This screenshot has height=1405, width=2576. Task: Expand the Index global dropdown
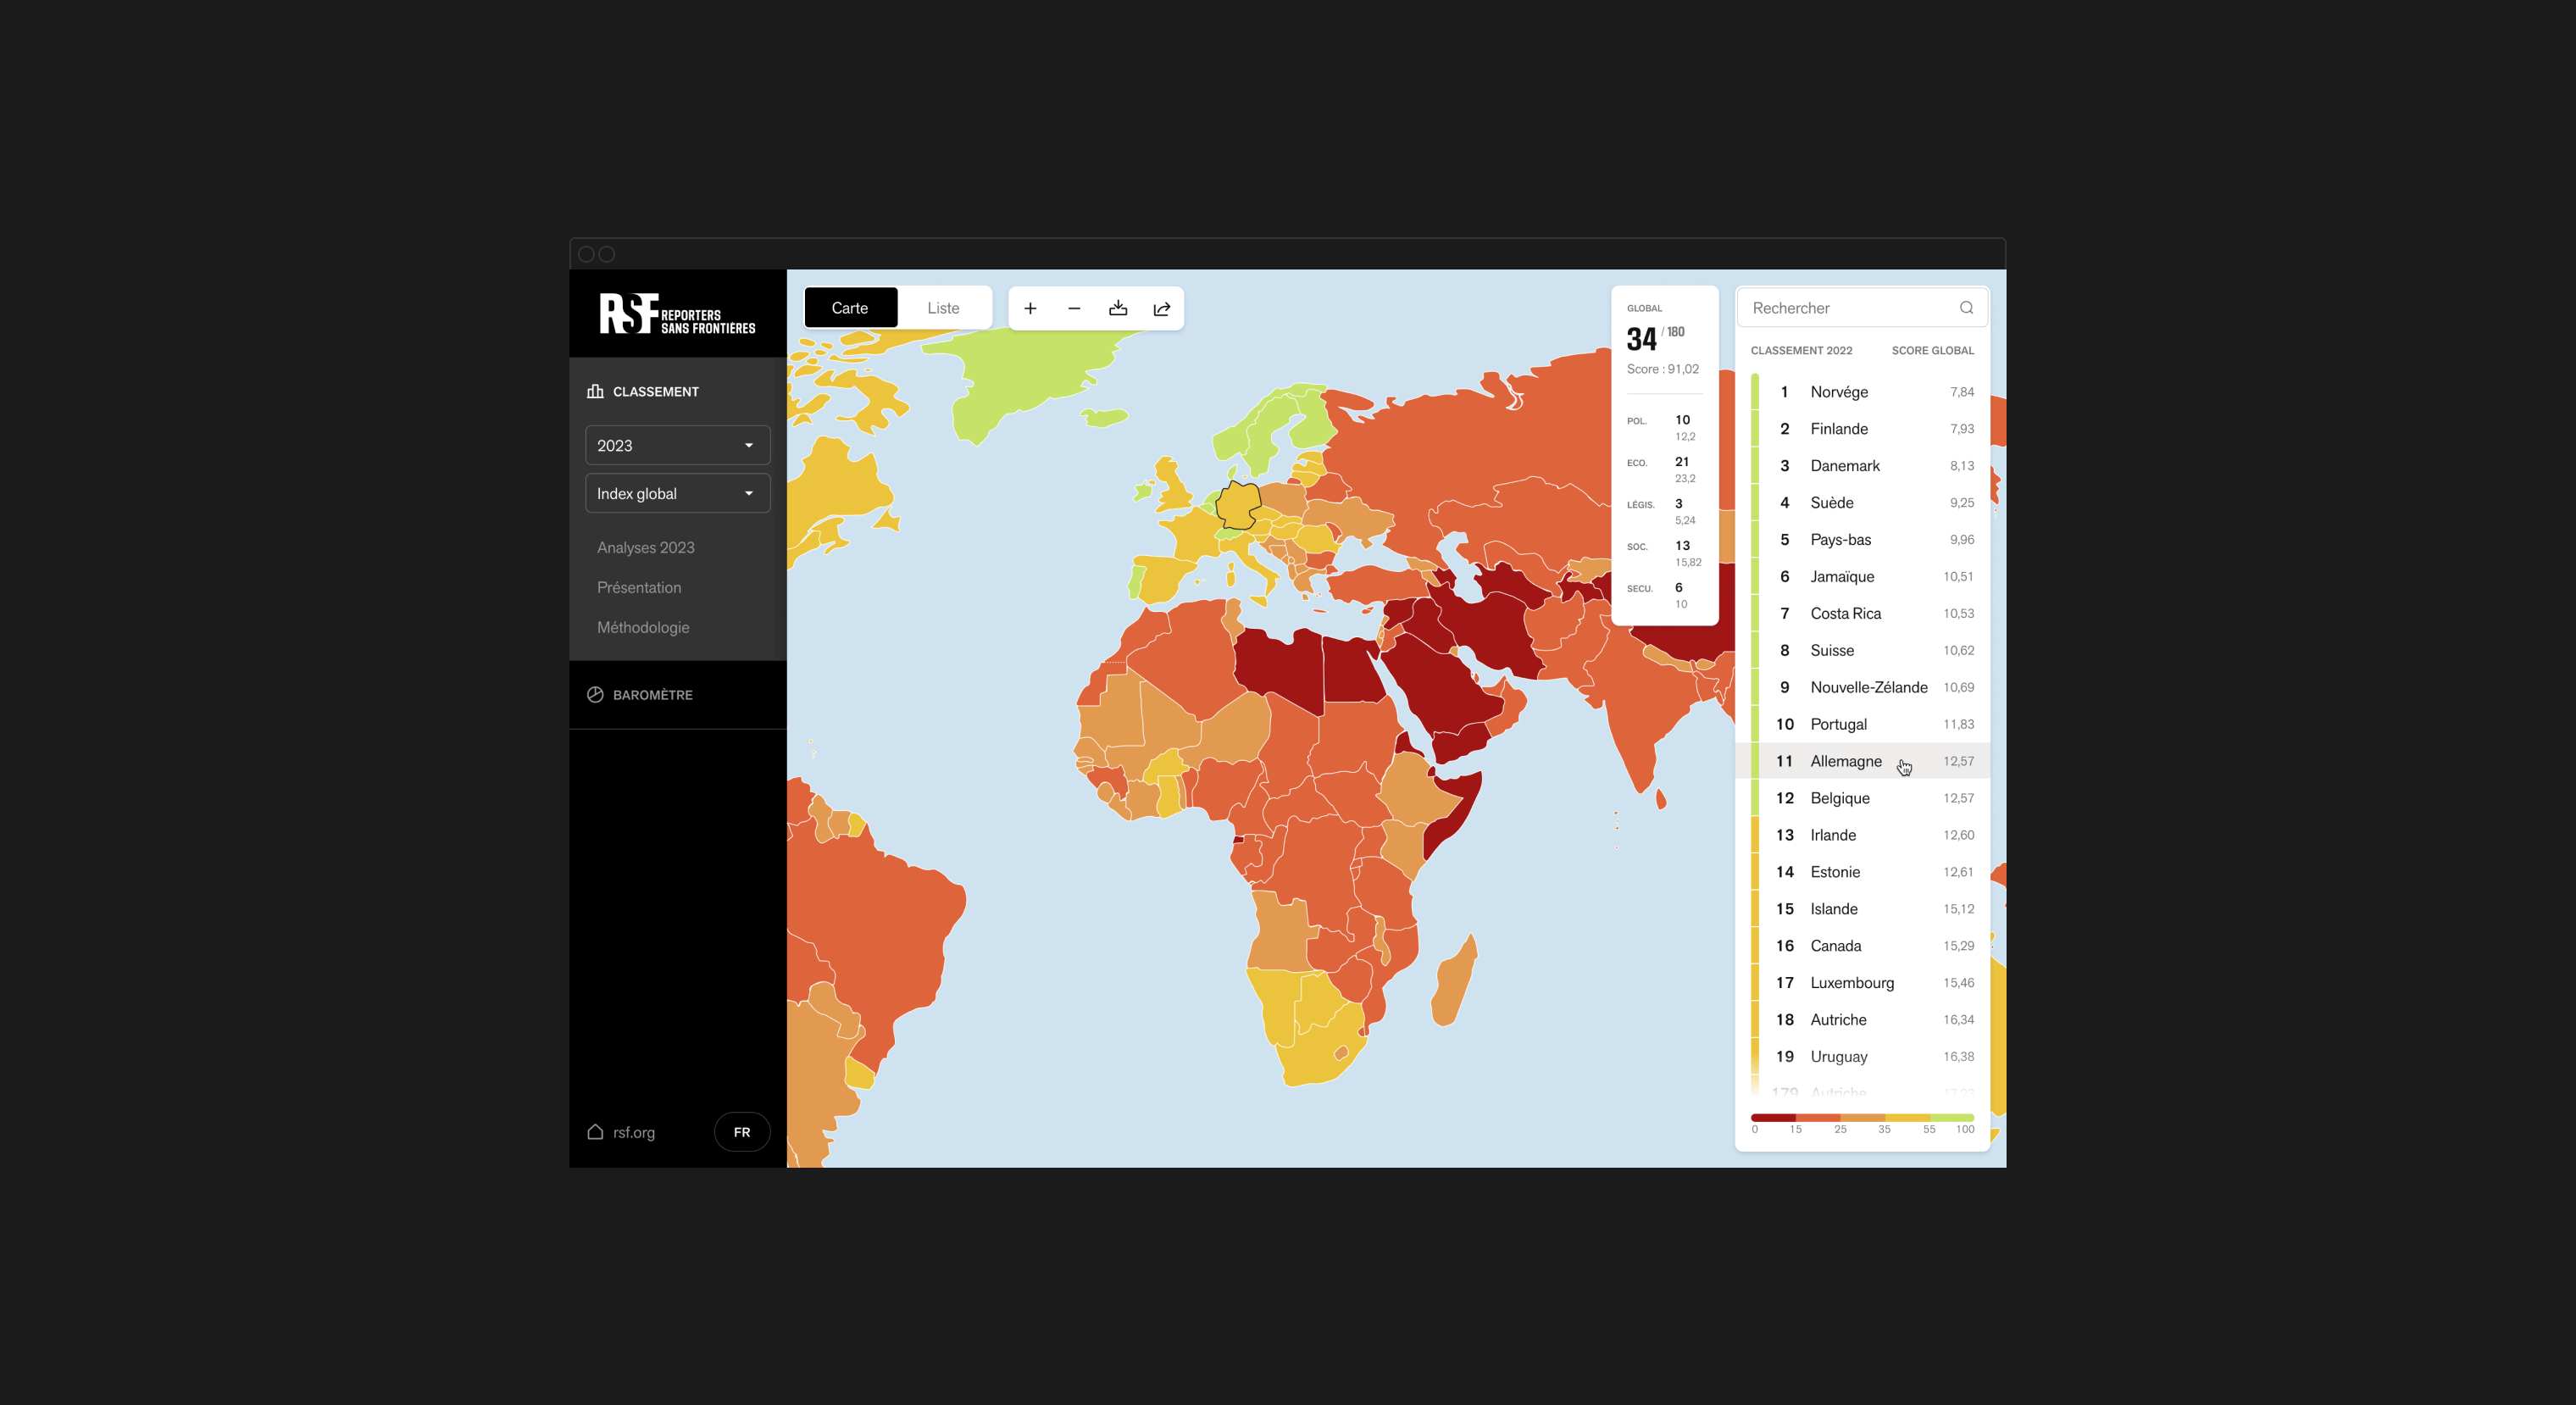point(673,493)
